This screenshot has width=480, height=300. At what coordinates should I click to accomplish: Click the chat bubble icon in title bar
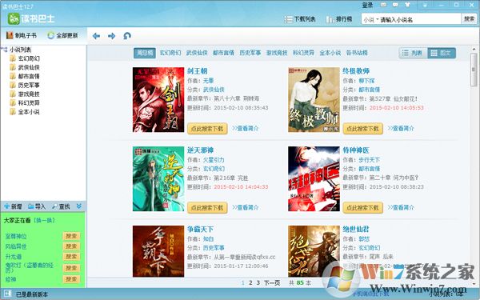point(395,5)
